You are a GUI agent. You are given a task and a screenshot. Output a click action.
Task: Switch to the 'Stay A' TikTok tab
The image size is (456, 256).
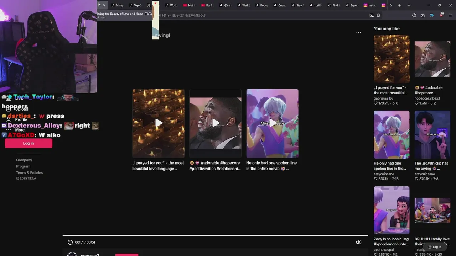298,5
